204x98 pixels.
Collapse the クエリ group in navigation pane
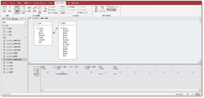pyautogui.click(x=25, y=38)
